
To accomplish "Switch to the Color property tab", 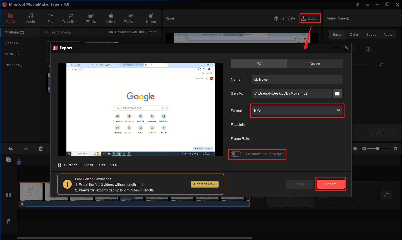I will 354,35.
